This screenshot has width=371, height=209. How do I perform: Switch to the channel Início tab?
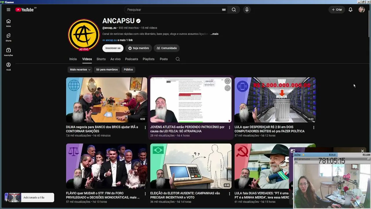(73, 59)
